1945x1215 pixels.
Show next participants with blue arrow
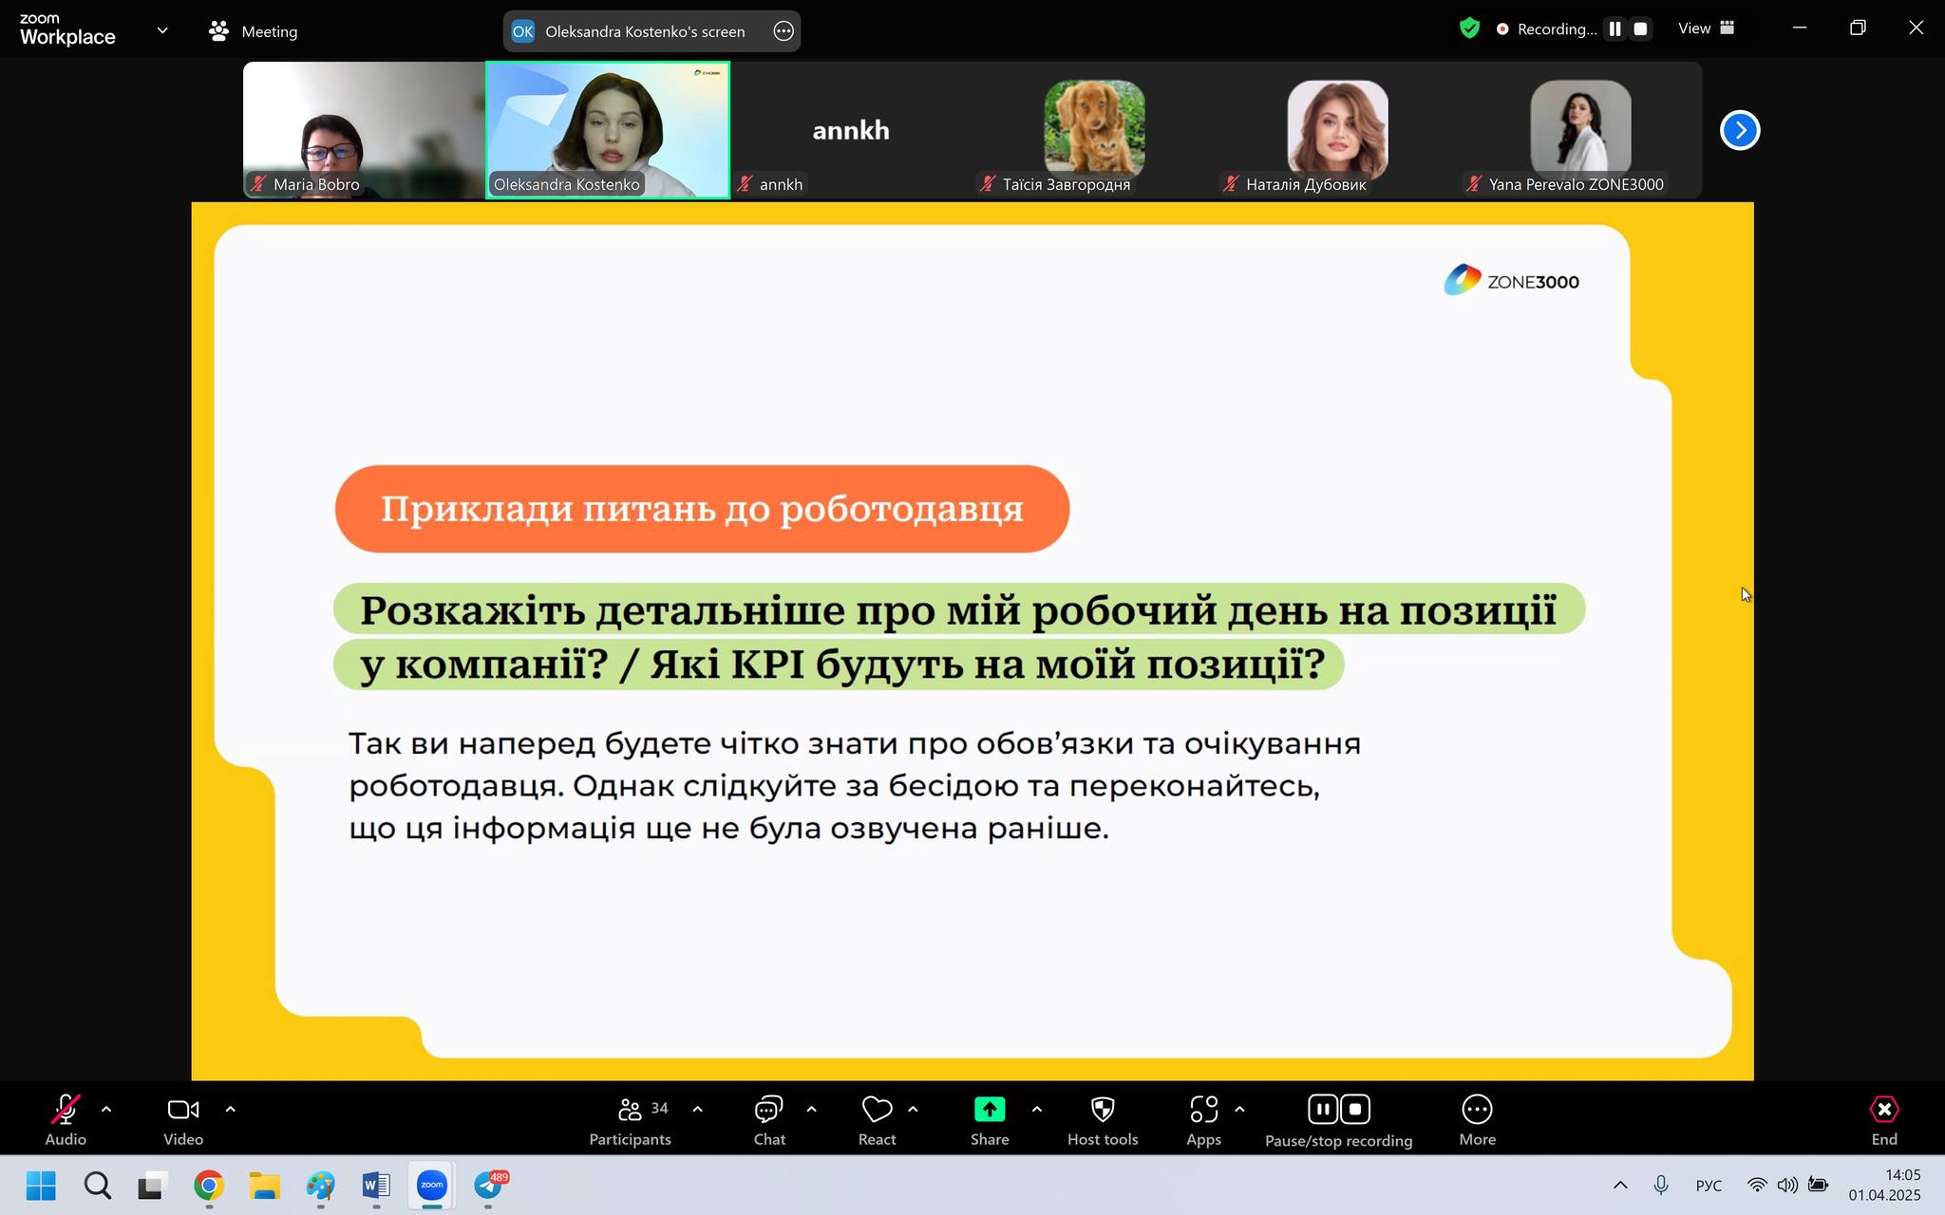[x=1739, y=130]
